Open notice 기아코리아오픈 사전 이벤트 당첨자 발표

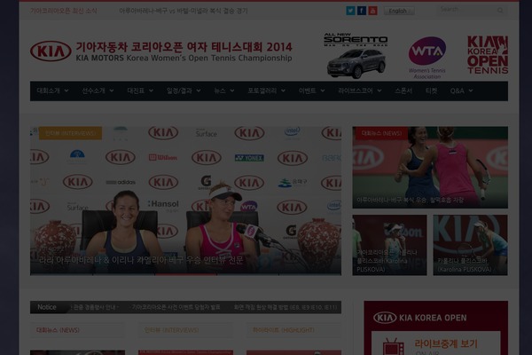[x=176, y=307]
